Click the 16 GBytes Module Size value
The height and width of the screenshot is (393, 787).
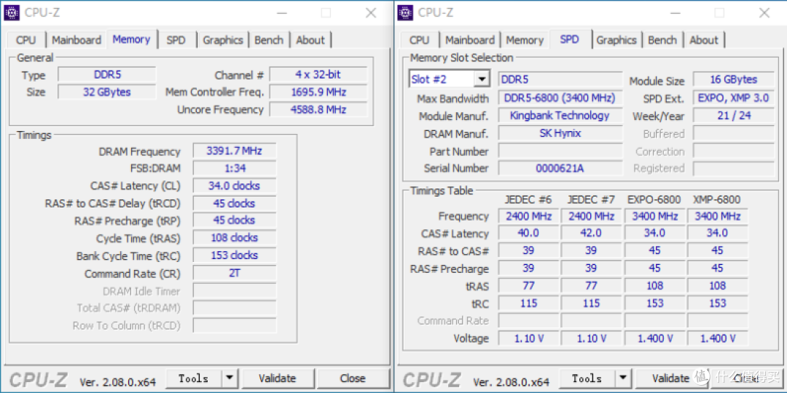(733, 79)
